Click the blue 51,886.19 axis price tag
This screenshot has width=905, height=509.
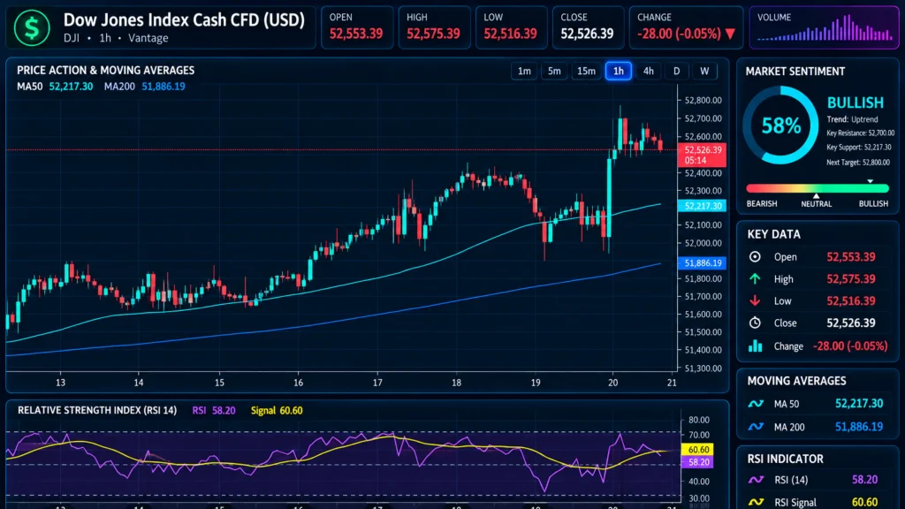pyautogui.click(x=702, y=263)
